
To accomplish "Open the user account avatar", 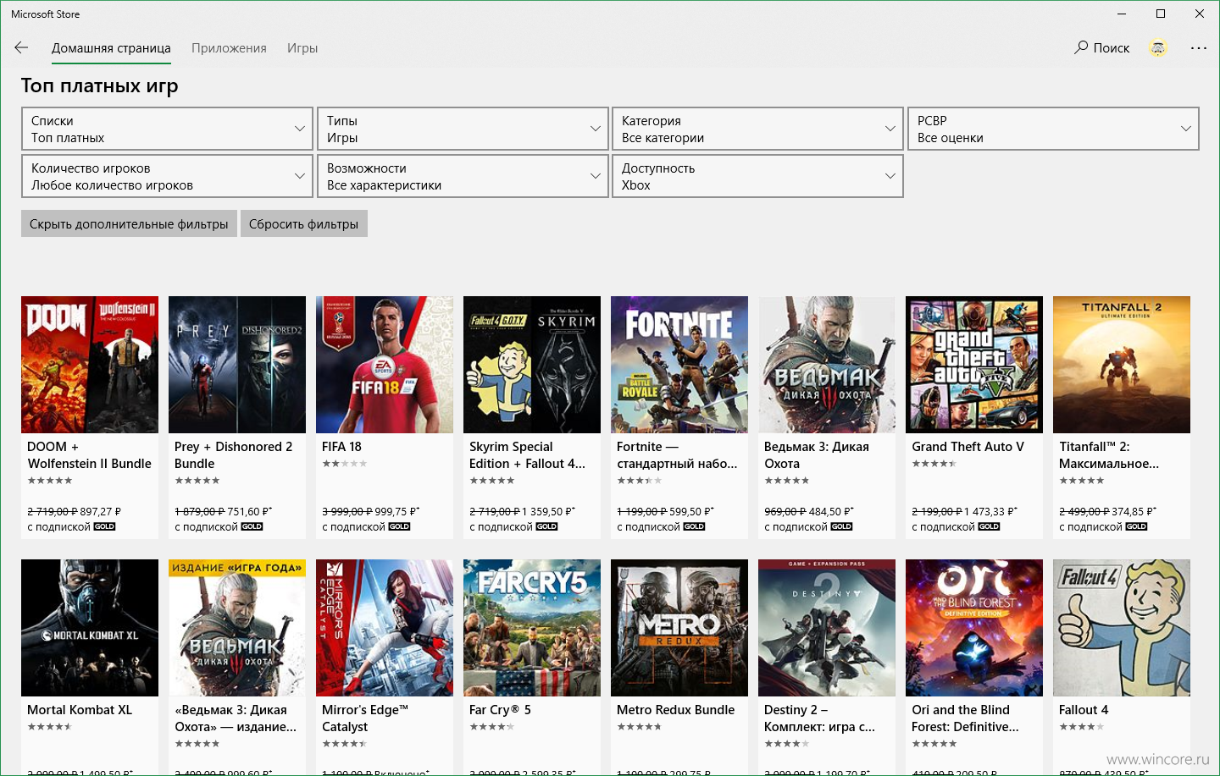I will tap(1158, 48).
